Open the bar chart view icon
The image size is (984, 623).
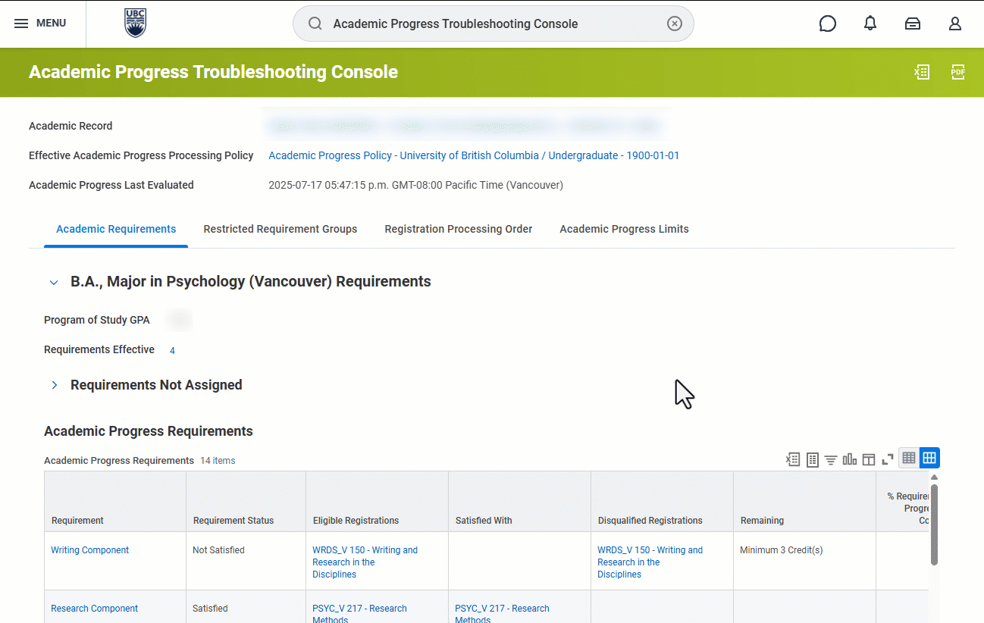click(850, 459)
